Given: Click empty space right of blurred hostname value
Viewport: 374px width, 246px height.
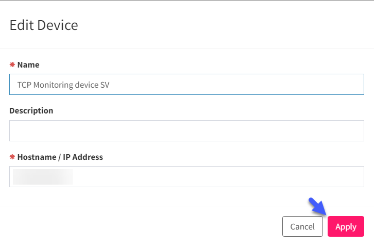Looking at the screenshot, I should [x=216, y=176].
